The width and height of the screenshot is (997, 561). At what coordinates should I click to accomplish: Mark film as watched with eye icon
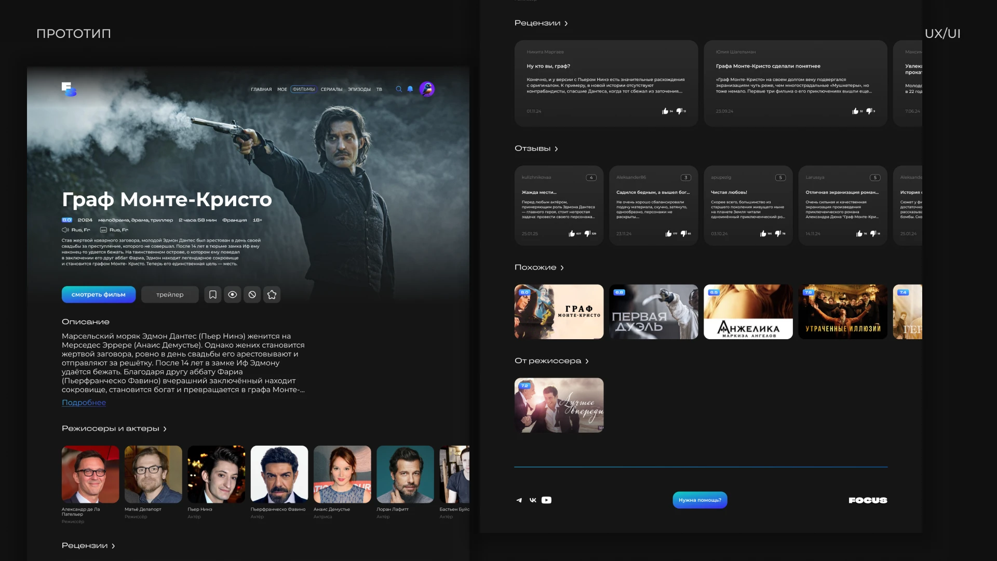[x=233, y=295]
